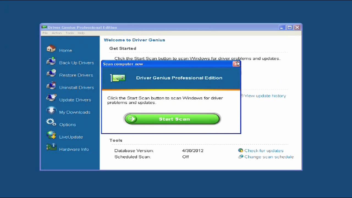Open the Action menu
Viewport: 352px width, 198px height.
[x=57, y=33]
